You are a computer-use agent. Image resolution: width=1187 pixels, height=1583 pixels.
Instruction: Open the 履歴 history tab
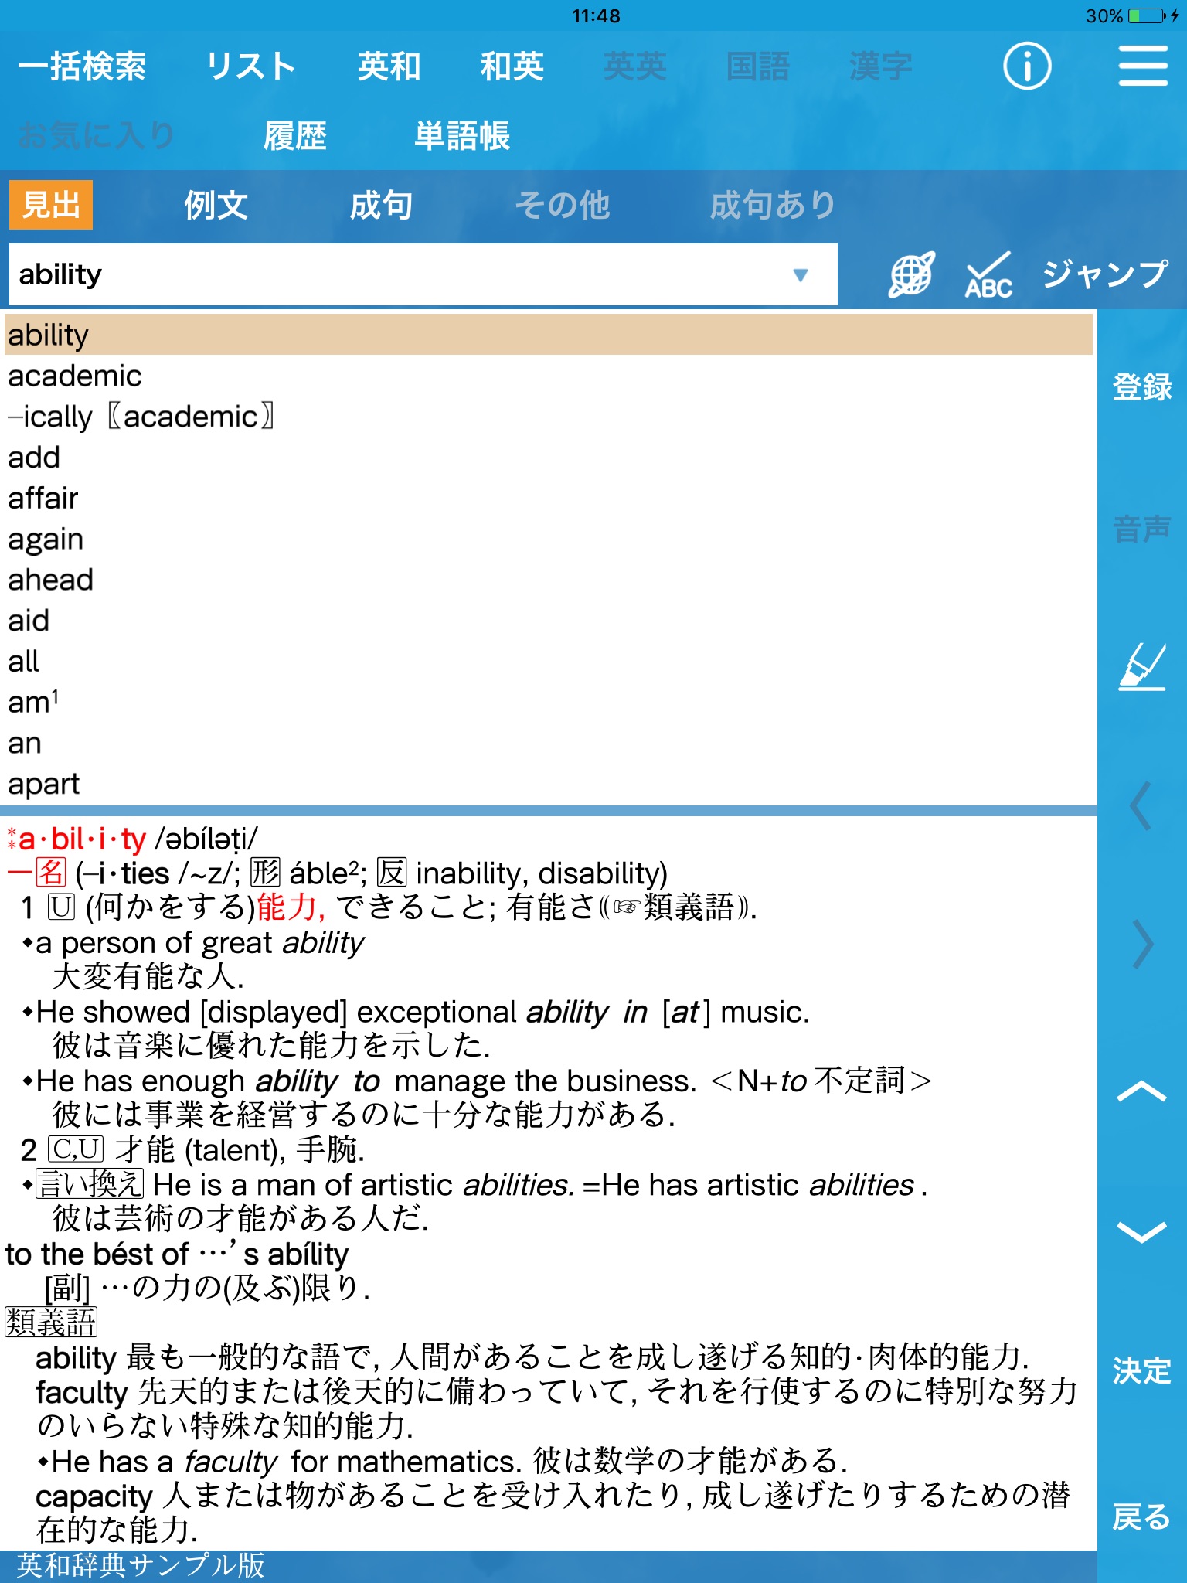pos(295,135)
